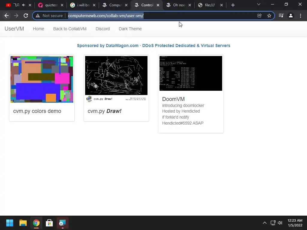Close the file:/// tab
Screen dimensions: 307x230
coord(222,5)
